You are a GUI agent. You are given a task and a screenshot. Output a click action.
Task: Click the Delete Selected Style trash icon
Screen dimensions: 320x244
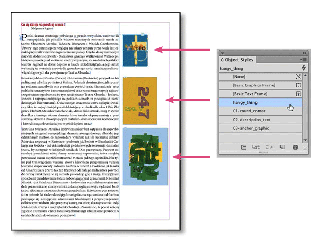click(x=295, y=147)
